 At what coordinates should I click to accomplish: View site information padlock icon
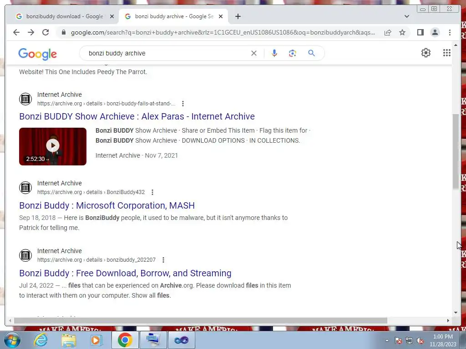tap(64, 32)
